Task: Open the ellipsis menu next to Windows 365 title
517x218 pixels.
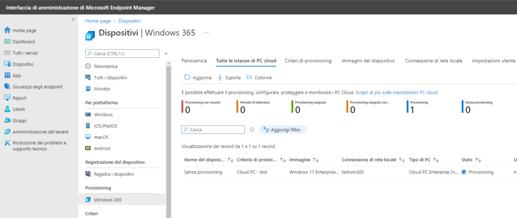Action: click(206, 33)
